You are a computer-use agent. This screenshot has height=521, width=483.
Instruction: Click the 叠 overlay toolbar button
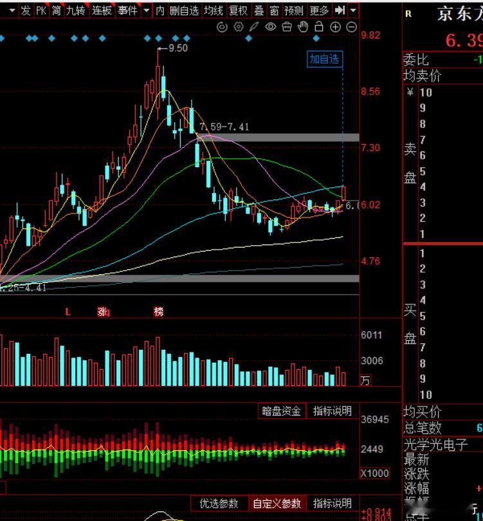pyautogui.click(x=259, y=11)
